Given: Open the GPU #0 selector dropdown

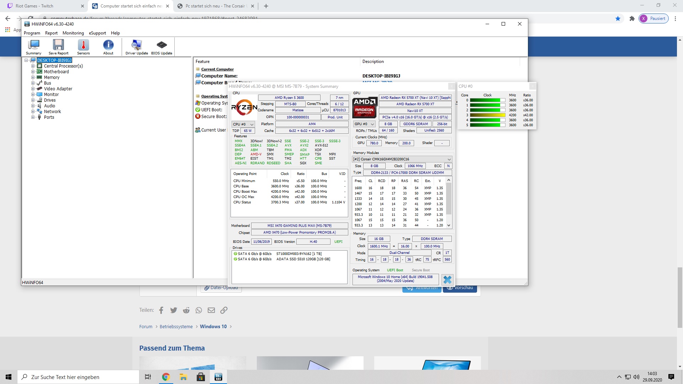Looking at the screenshot, I should [364, 124].
